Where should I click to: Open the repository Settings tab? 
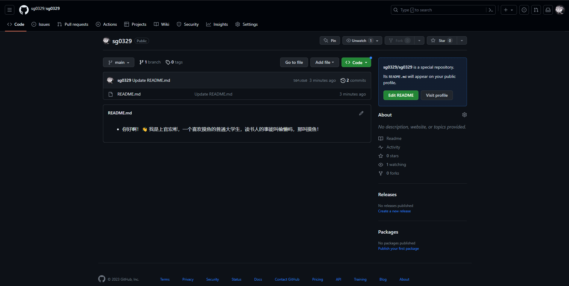pos(246,24)
